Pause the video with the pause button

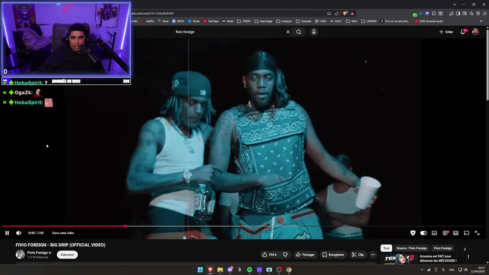click(x=7, y=233)
